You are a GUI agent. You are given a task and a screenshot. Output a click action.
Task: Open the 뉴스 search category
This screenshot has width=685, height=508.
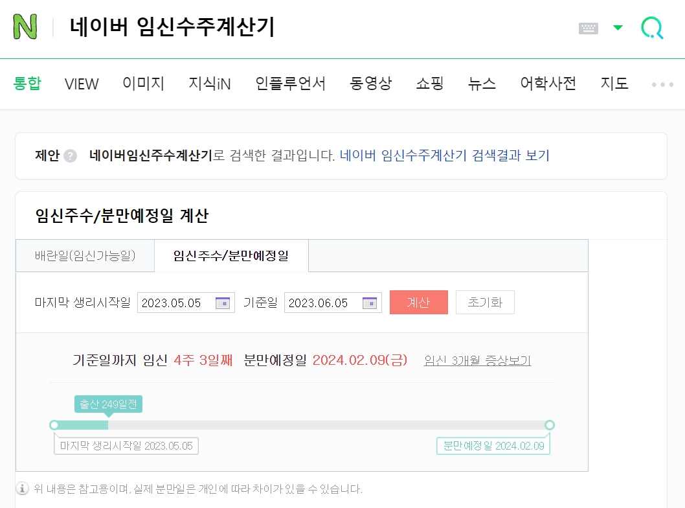pos(481,84)
